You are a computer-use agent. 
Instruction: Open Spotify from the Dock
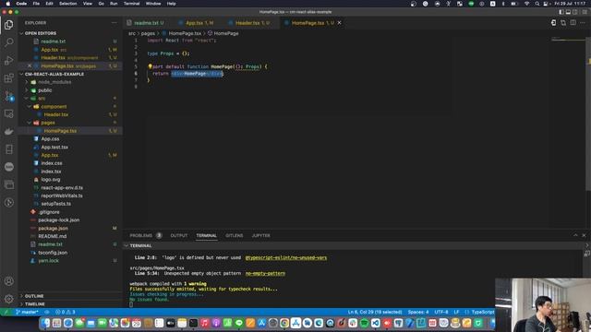[364, 323]
